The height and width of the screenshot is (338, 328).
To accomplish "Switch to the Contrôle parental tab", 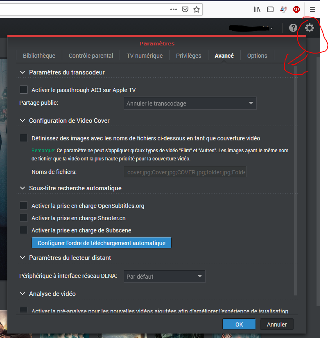I will coord(91,56).
